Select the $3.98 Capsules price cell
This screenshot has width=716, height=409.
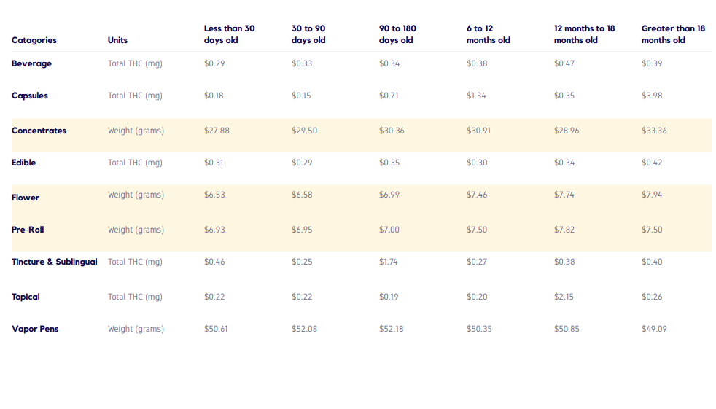tap(652, 96)
